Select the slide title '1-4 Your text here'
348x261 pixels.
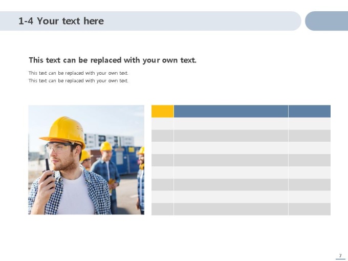coord(61,21)
